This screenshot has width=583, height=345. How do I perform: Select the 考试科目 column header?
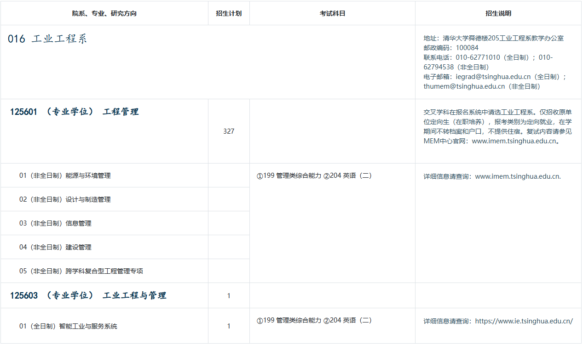332,13
